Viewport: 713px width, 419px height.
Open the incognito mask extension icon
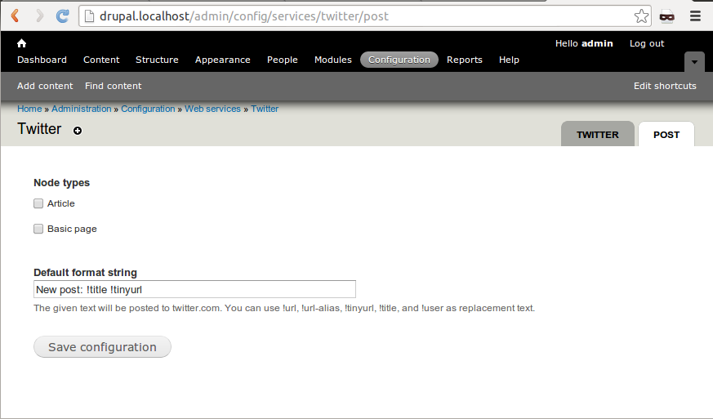(667, 16)
